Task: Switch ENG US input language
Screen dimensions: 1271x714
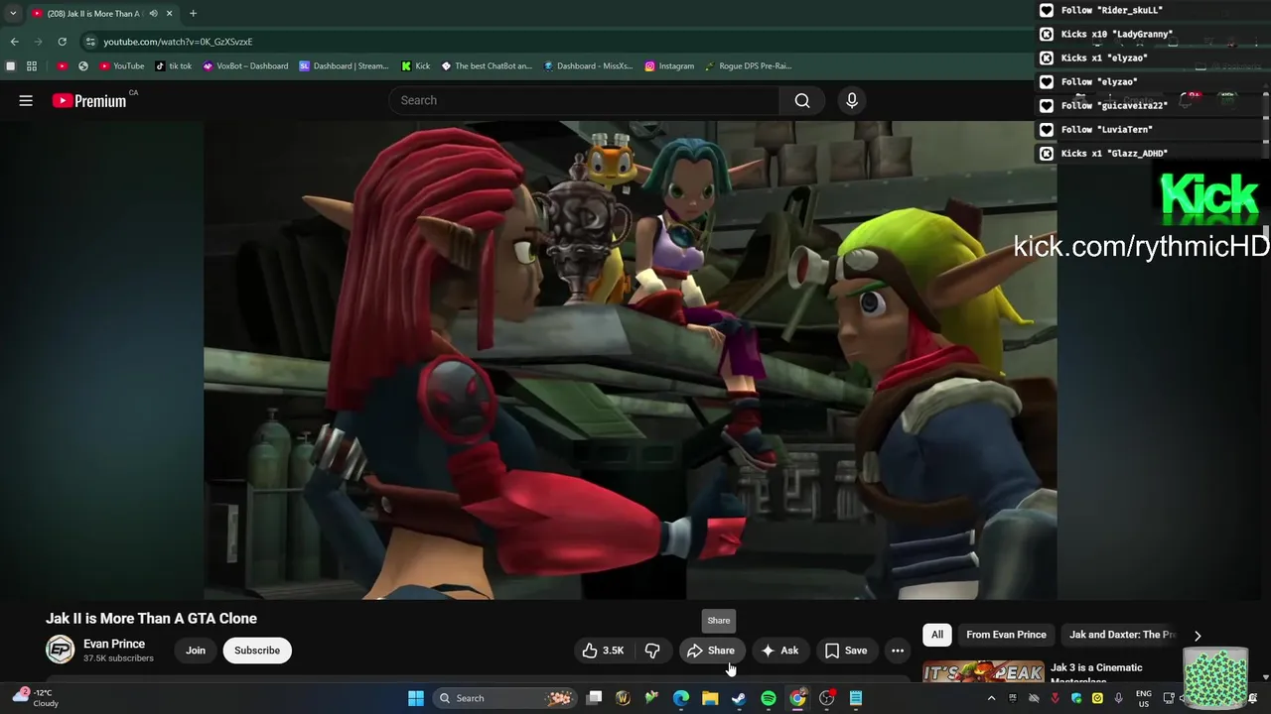Action: coord(1144,698)
